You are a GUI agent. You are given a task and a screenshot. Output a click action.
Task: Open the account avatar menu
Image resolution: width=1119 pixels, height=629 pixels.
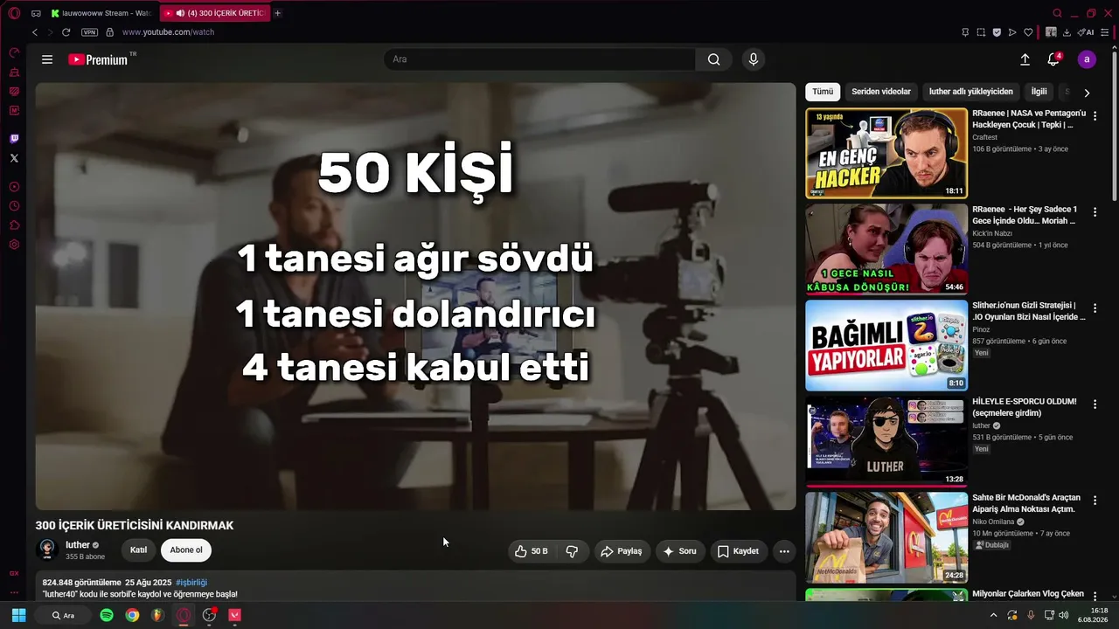click(x=1087, y=59)
